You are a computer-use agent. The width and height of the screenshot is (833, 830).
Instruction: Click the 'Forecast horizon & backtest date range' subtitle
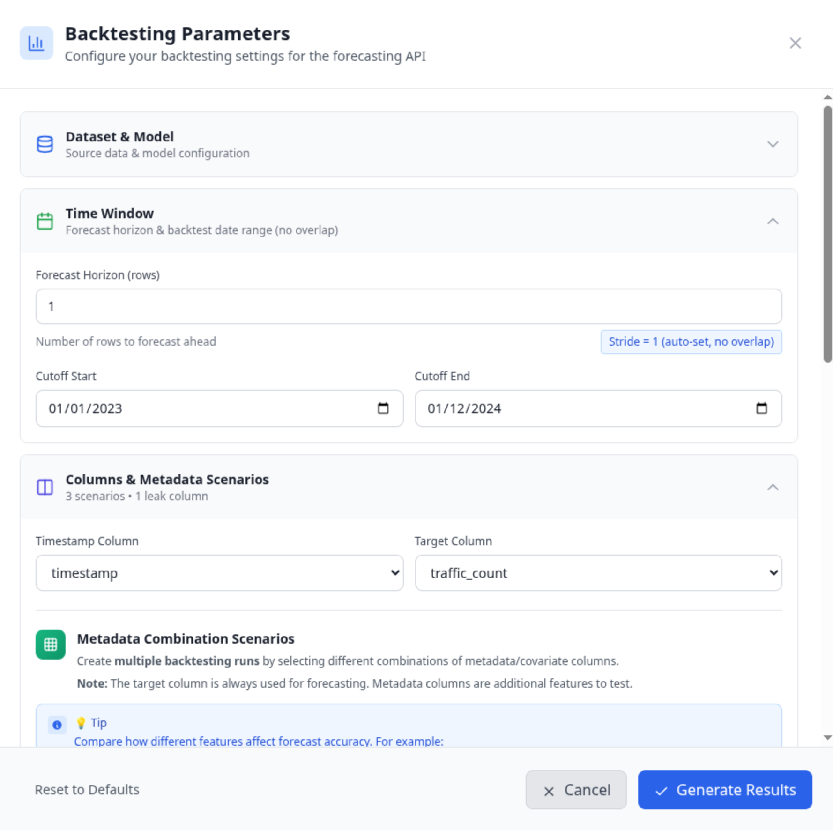pyautogui.click(x=202, y=230)
